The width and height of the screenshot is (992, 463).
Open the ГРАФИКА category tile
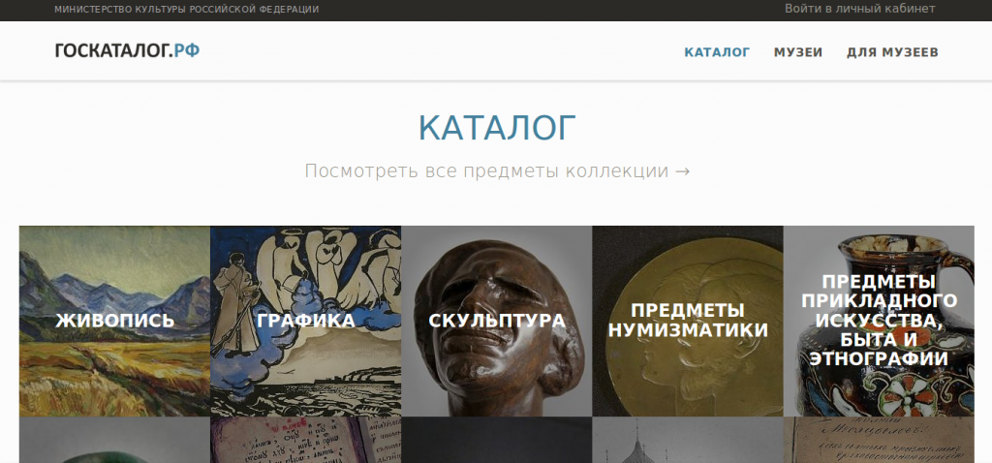tap(305, 321)
